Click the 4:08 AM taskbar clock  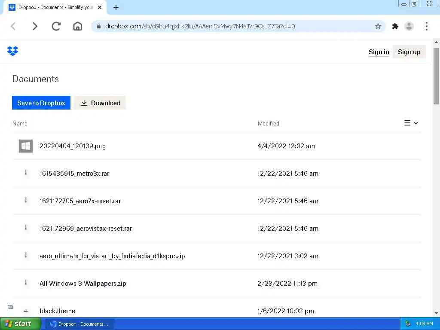click(424, 324)
